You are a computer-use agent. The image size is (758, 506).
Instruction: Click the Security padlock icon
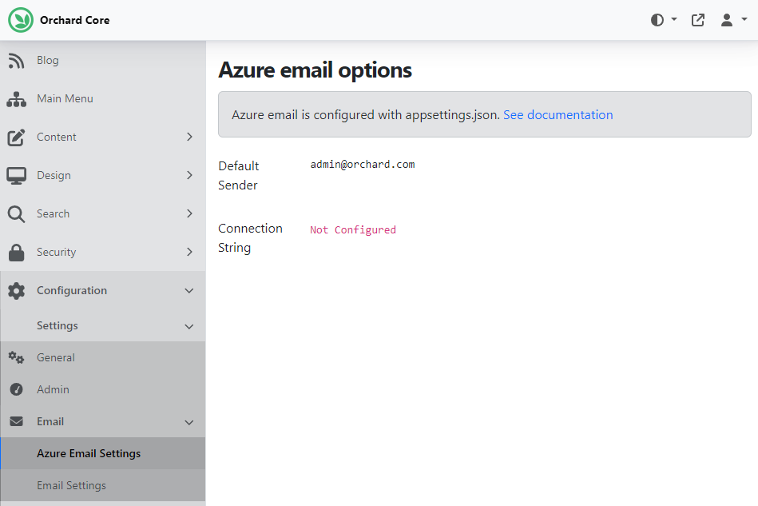coord(16,252)
